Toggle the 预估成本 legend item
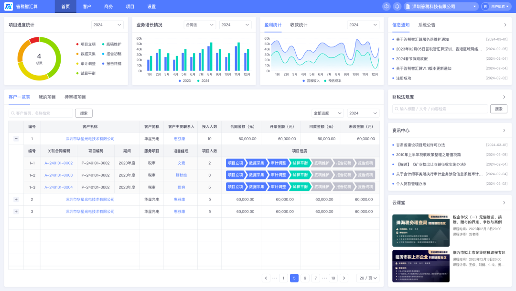Screen dimensions: 516x291 point(333,81)
